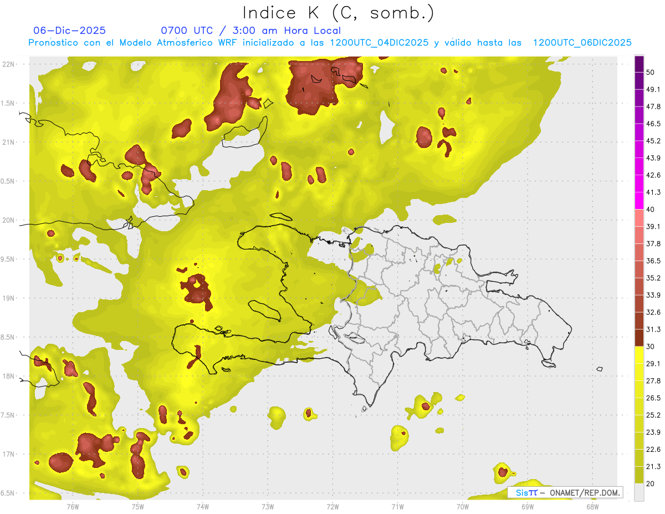Viewport: 665px width, 514px height.
Task: Click the '0700 UTC / 3:00 am Hora Local' time
Action: click(x=250, y=30)
